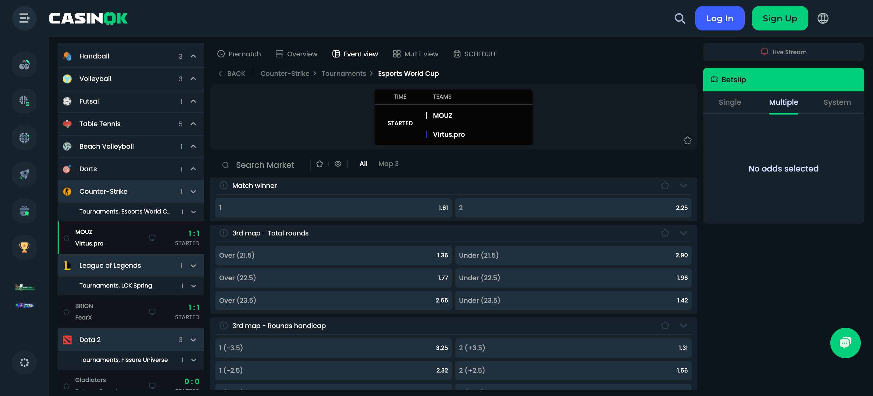Favorite the MOUZ Virtus.pro match in sidebar
Screen dimensions: 873x396
[66, 238]
